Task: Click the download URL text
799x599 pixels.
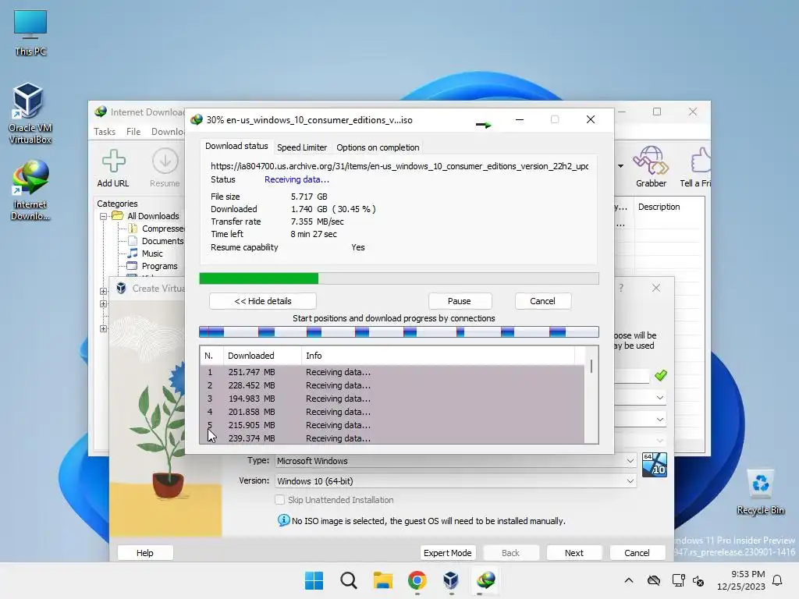Action: coord(399,166)
